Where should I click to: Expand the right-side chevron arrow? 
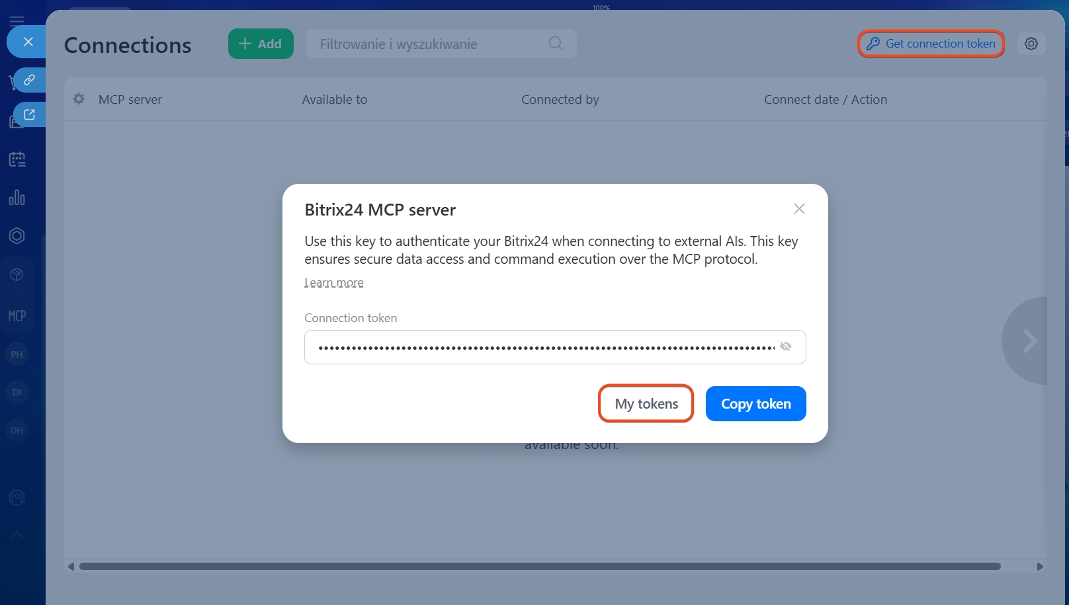tap(1028, 341)
